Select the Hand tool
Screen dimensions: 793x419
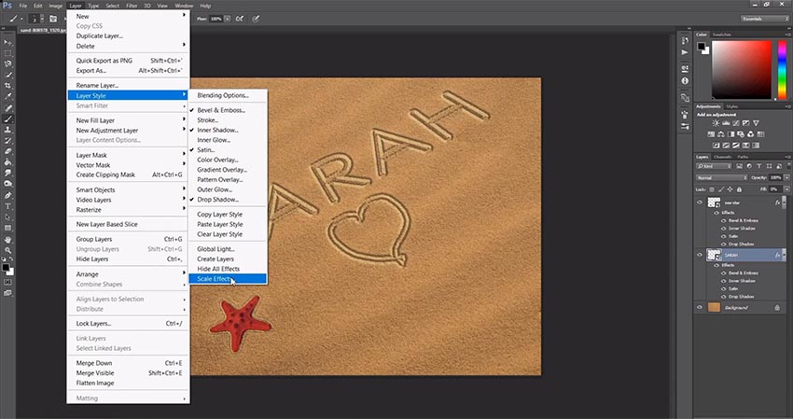[x=8, y=239]
